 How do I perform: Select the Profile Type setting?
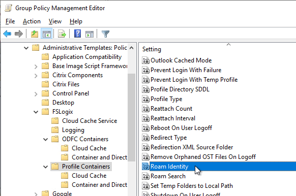[166, 99]
